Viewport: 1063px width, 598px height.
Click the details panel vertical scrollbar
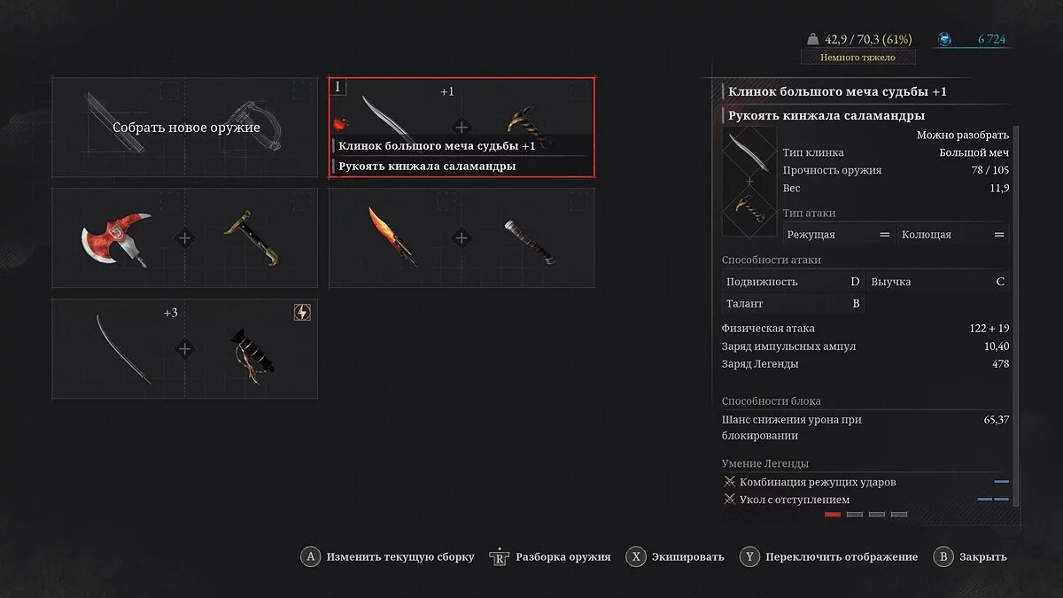[1016, 315]
